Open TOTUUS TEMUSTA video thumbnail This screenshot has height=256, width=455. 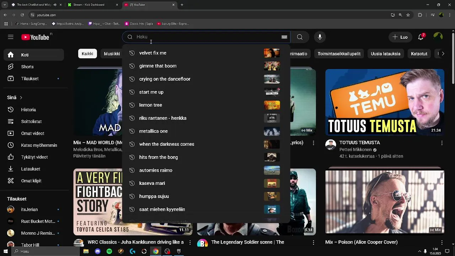tap(385, 102)
